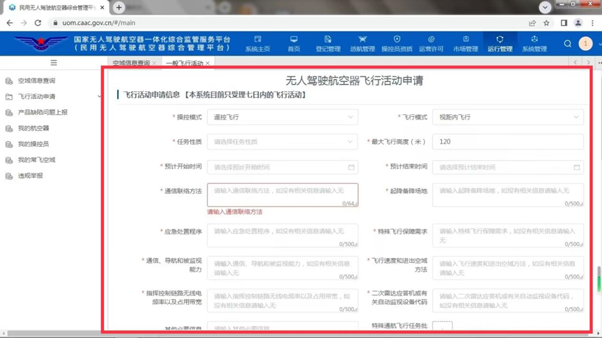Open the user avatar badge
602x338 pixels.
[585, 44]
